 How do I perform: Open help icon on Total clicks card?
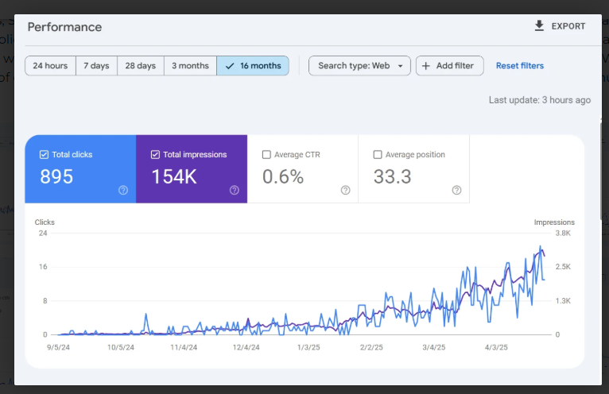(123, 190)
